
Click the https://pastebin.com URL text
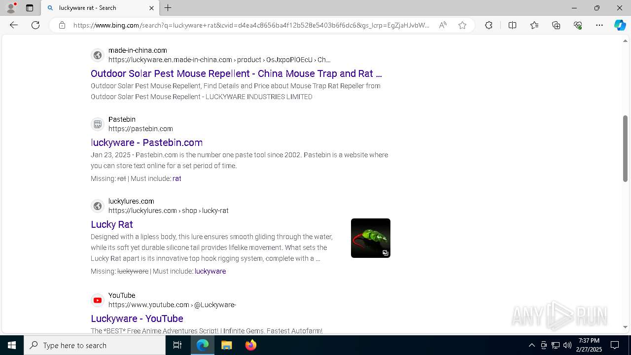click(x=140, y=129)
